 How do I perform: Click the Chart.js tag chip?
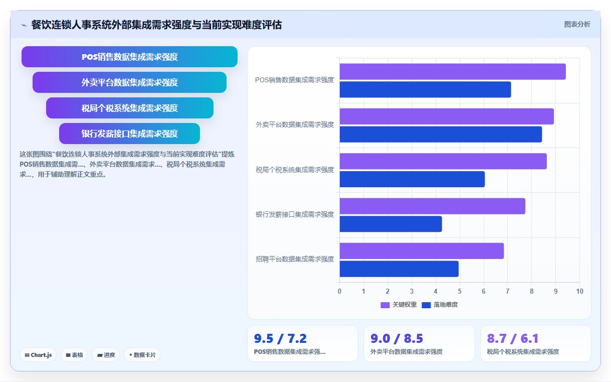(x=39, y=355)
